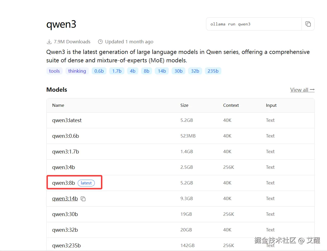Screen dimensions: 327x251
Task: Open the View all models link
Action: [x=302, y=90]
